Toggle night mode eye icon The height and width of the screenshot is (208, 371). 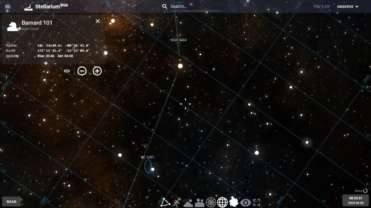(245, 202)
